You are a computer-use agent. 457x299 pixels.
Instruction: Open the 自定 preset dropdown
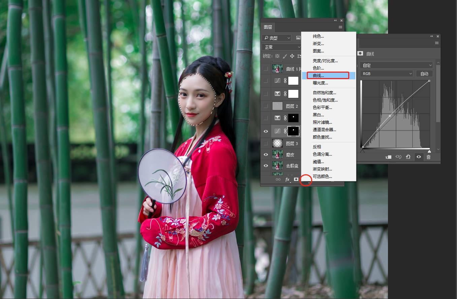coord(397,65)
